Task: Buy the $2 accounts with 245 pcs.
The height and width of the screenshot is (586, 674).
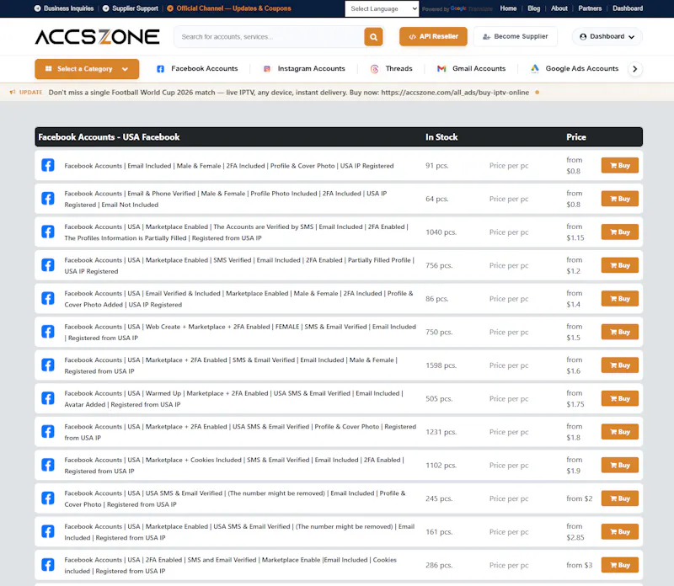Action: 619,498
